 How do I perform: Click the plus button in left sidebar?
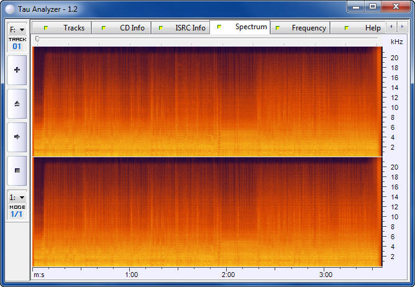[x=17, y=70]
